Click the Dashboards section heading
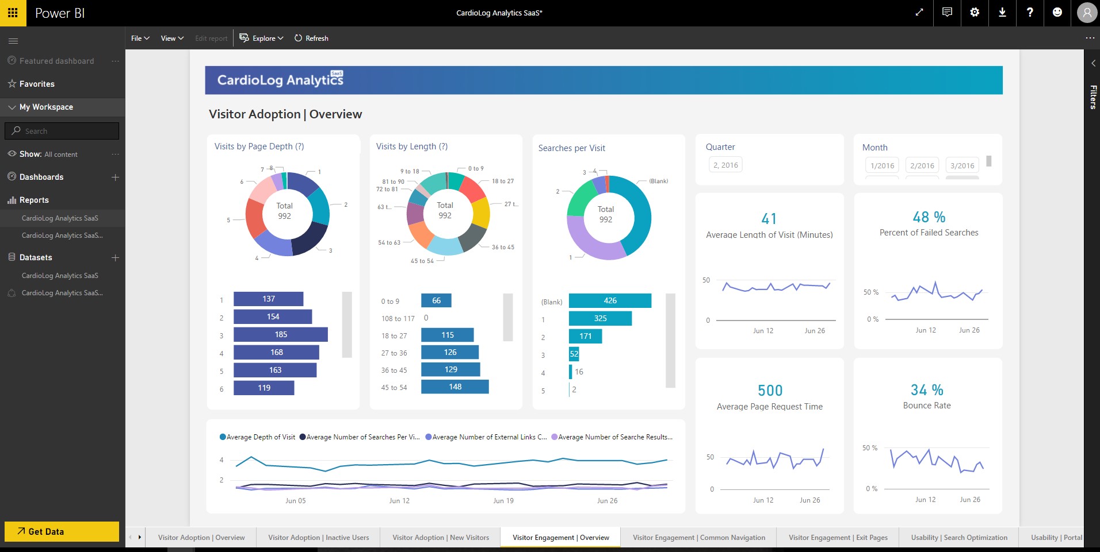This screenshot has width=1100, height=552. pyautogui.click(x=41, y=177)
